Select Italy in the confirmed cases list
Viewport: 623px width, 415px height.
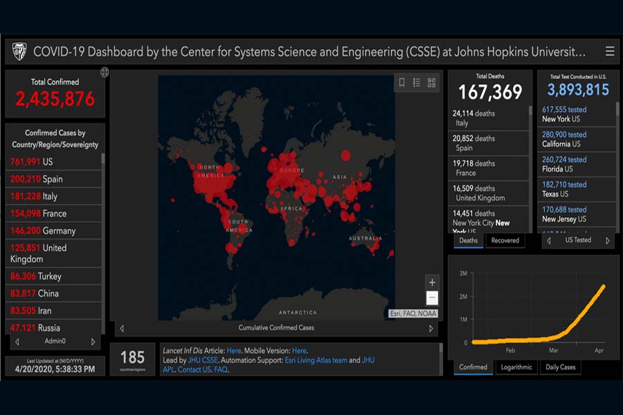(x=53, y=196)
